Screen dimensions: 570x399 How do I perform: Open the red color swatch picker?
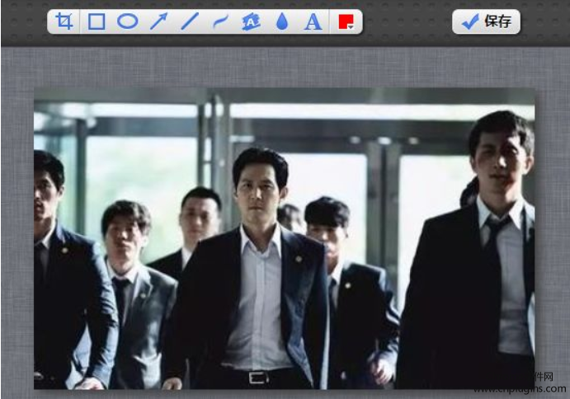pyautogui.click(x=346, y=21)
